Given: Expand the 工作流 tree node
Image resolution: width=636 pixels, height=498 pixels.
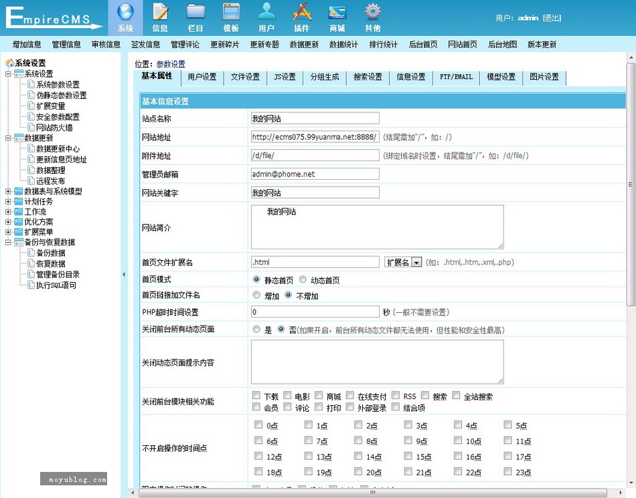Looking at the screenshot, I should point(8,211).
